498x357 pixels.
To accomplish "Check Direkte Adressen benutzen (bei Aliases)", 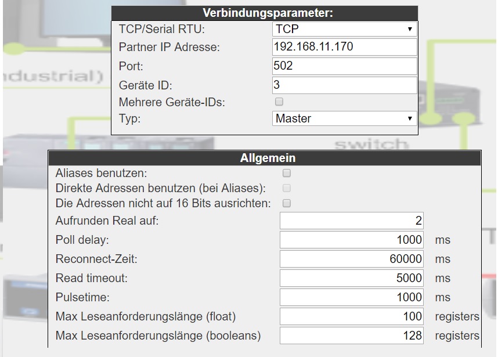I will pyautogui.click(x=287, y=188).
